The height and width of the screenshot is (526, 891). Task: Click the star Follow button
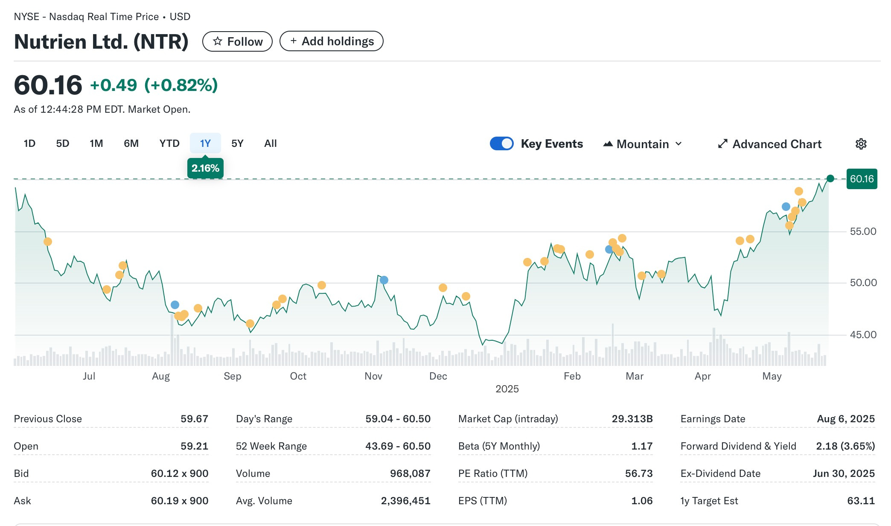(x=237, y=41)
